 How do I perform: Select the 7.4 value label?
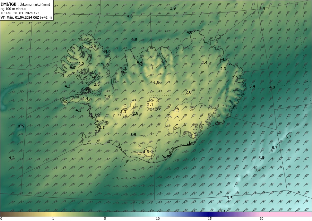258,170
